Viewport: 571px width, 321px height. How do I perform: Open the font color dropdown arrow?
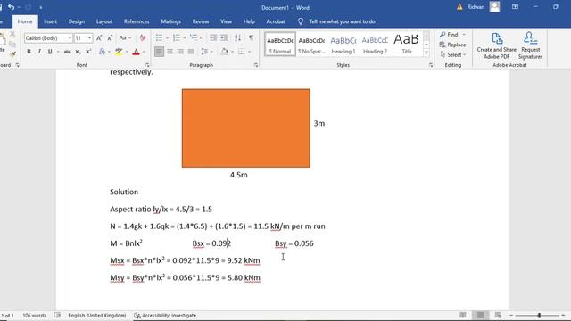[x=144, y=52]
